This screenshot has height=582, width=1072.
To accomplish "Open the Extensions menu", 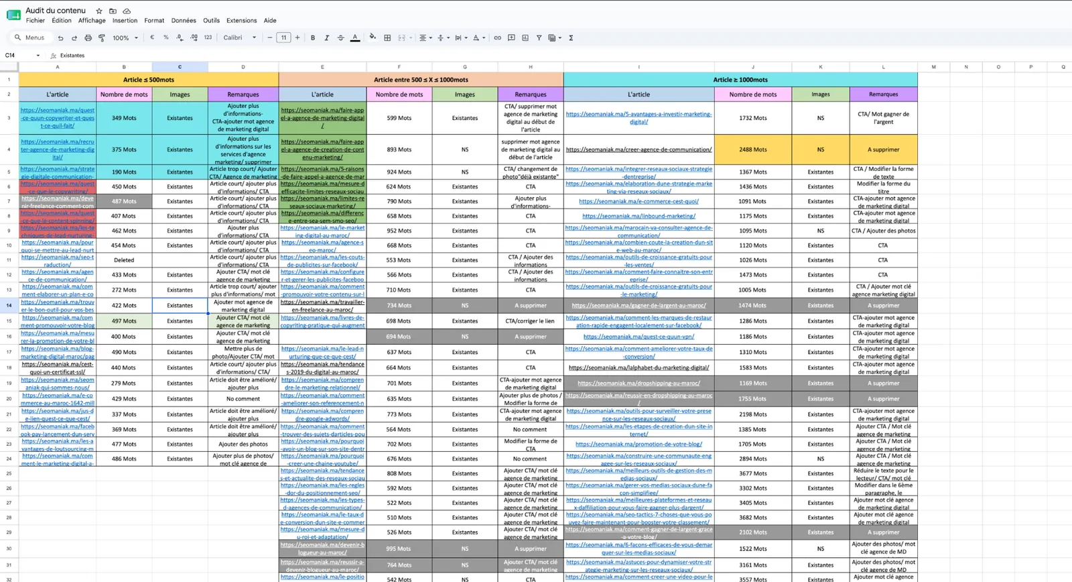I will 241,21.
